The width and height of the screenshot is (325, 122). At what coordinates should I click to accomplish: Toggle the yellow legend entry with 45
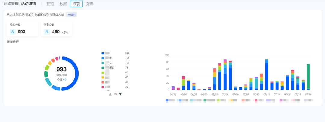(103, 78)
